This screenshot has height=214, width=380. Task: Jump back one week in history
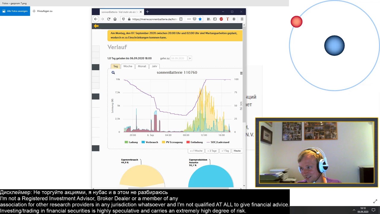[196, 151]
